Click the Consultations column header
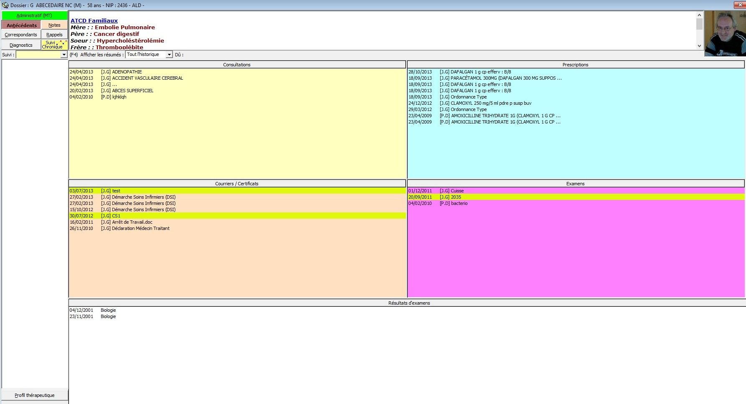The image size is (746, 404). [x=237, y=65]
